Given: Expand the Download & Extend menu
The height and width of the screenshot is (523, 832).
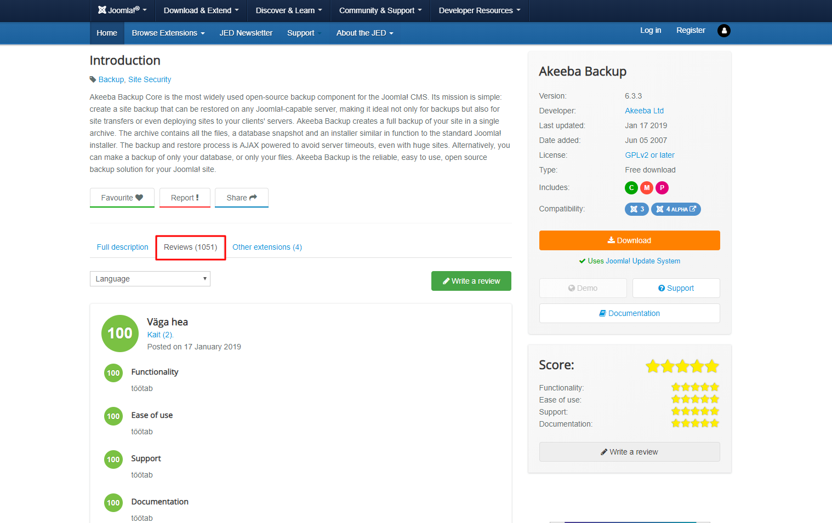Looking at the screenshot, I should click(201, 10).
